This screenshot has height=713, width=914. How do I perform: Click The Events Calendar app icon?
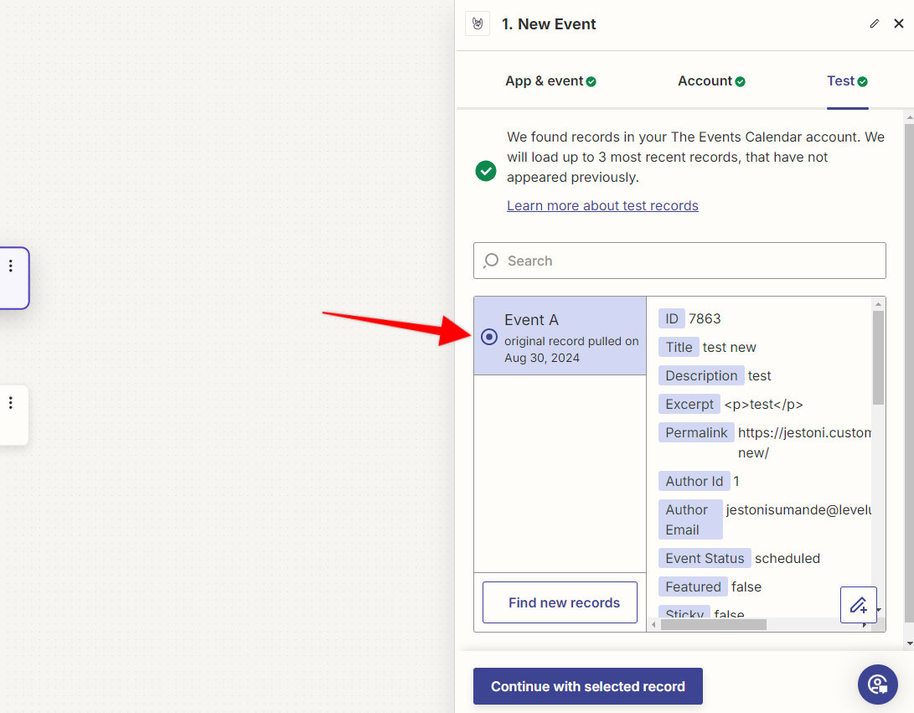click(x=477, y=23)
